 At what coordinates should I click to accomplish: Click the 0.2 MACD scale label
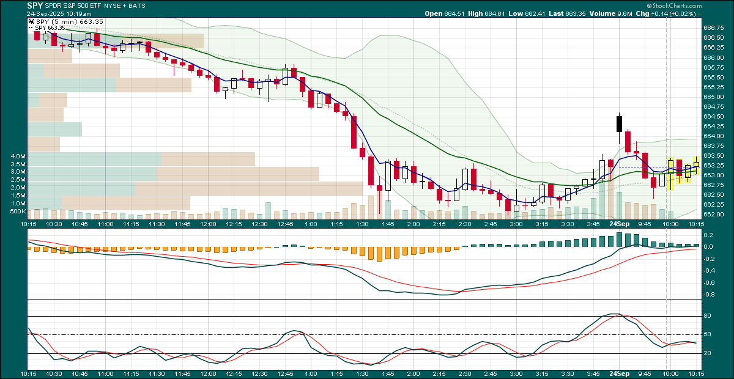click(708, 235)
